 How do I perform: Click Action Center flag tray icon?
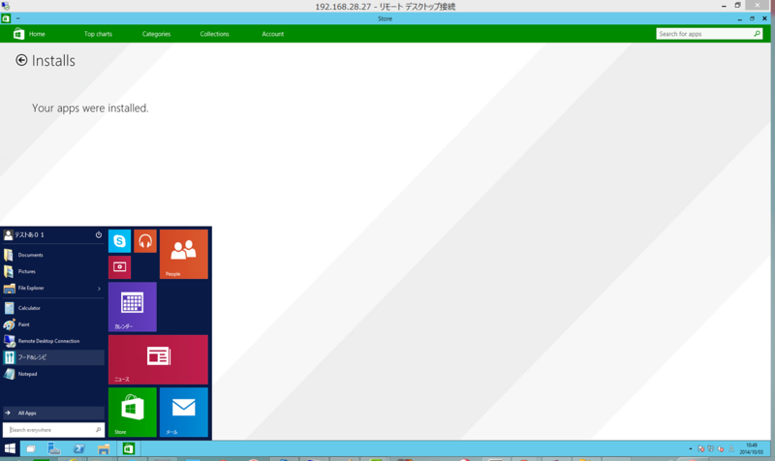700,448
